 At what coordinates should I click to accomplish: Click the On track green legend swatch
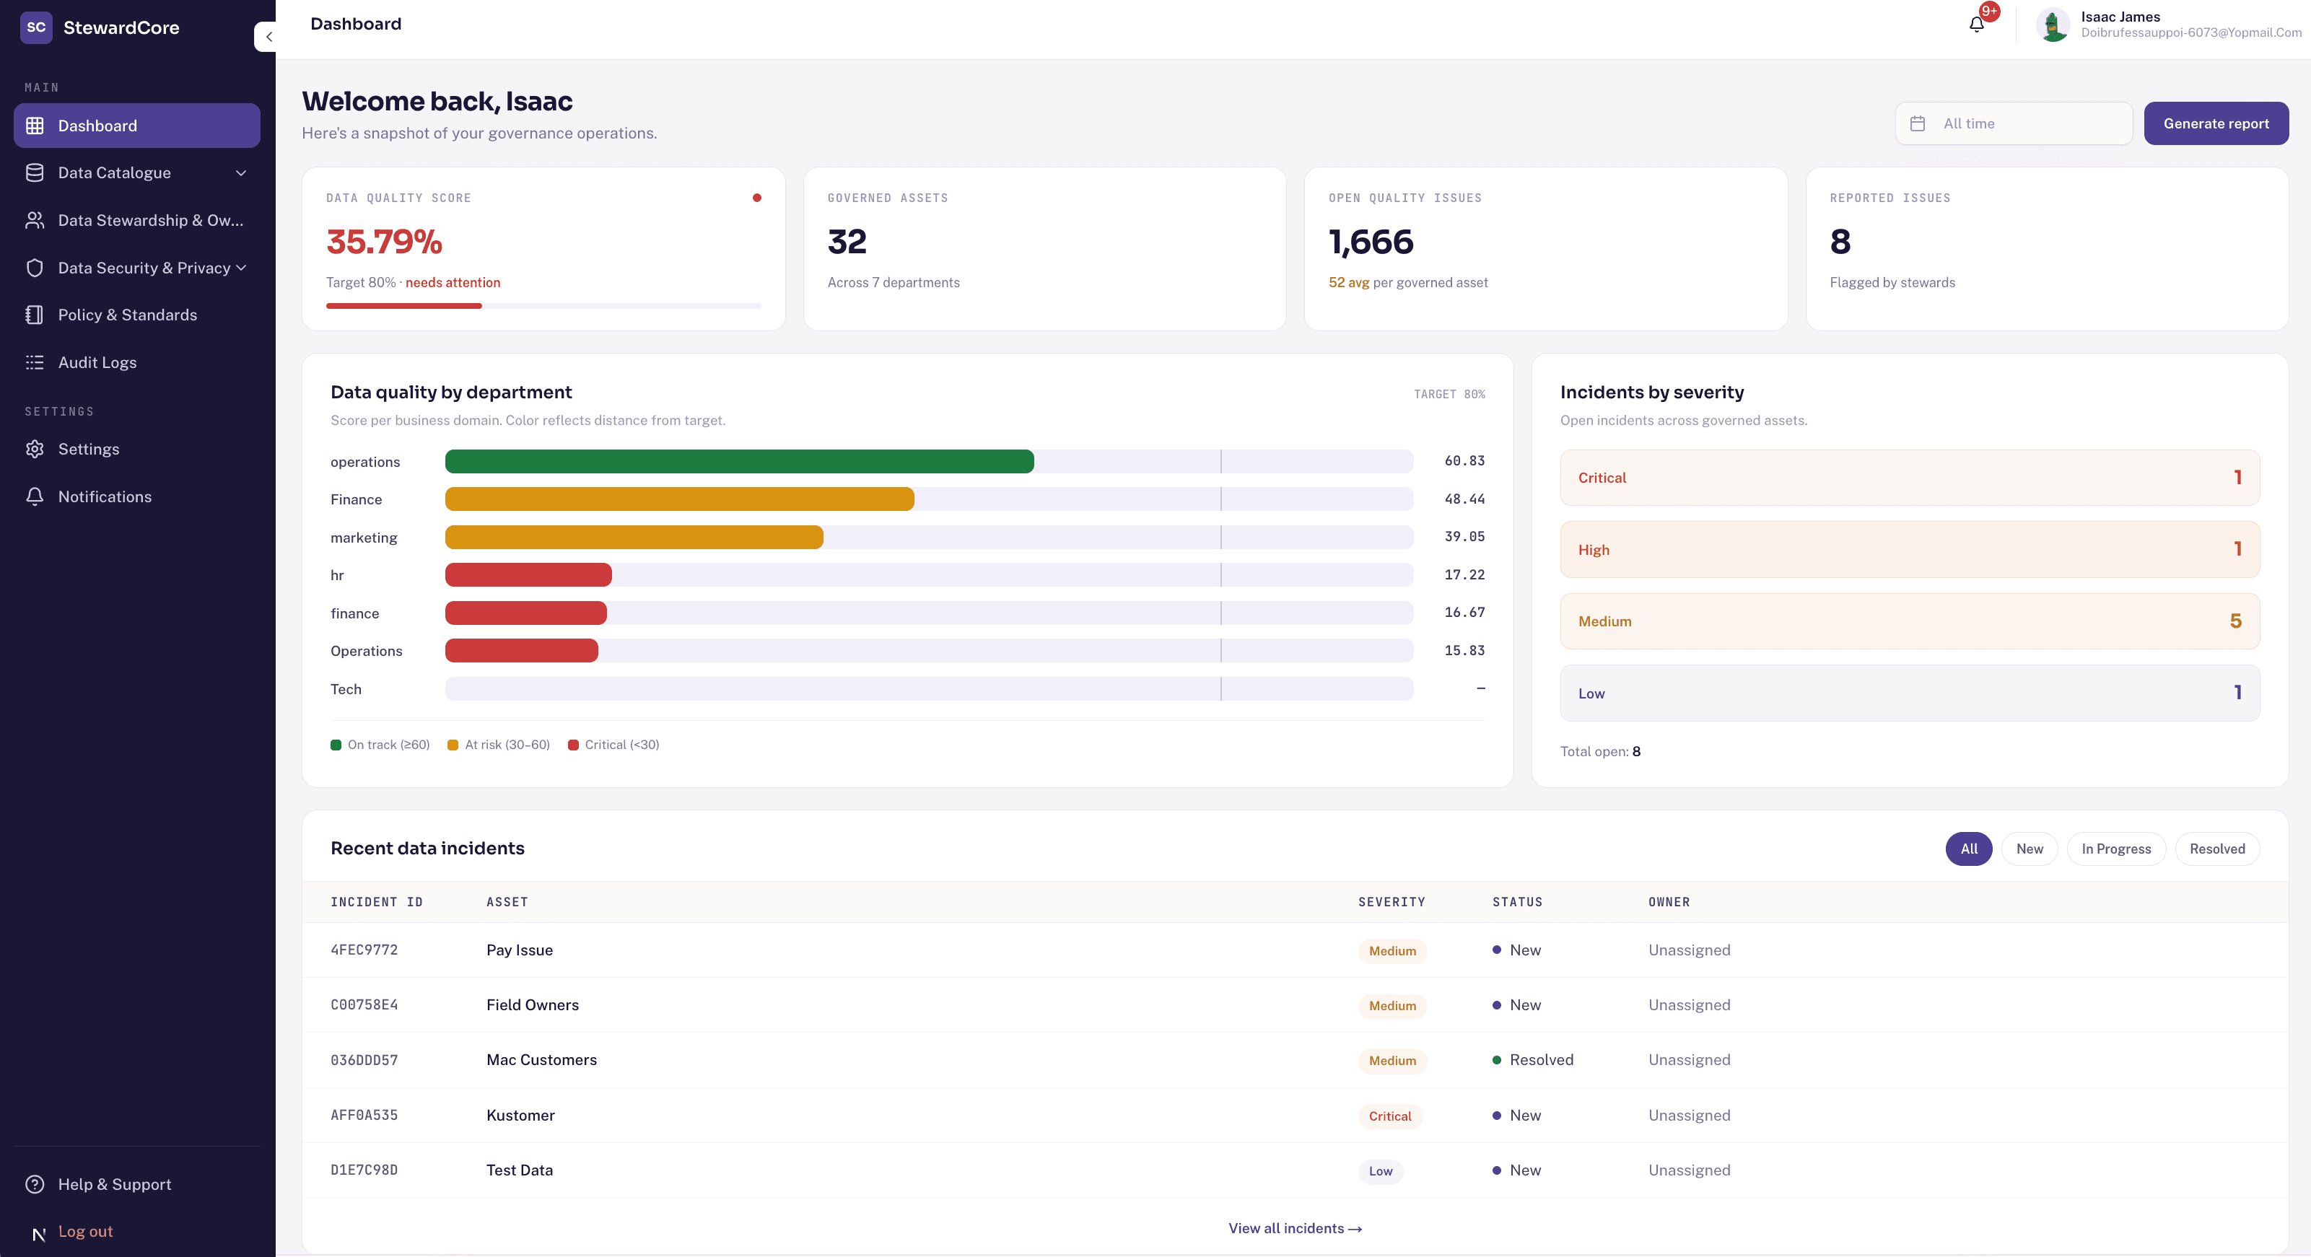(336, 745)
